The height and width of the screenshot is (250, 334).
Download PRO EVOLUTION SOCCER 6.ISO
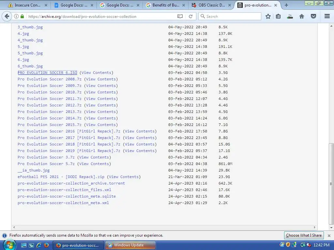click(47, 73)
